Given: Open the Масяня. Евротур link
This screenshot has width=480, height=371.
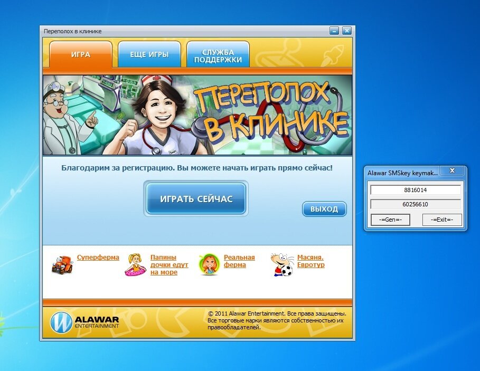Looking at the screenshot, I should 310,261.
